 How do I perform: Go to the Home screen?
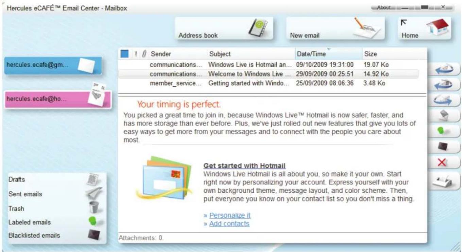[424, 28]
